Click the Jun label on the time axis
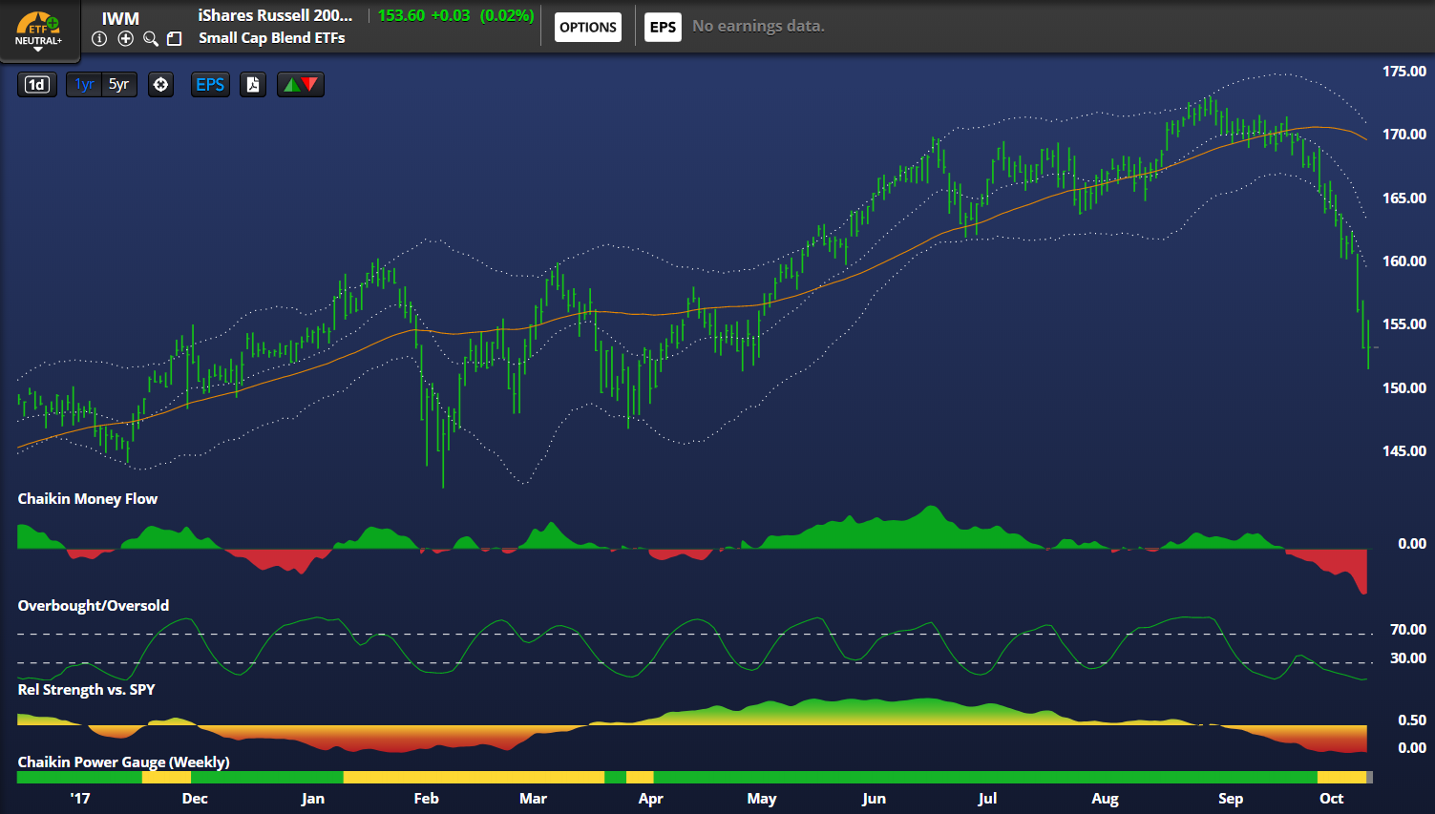 click(874, 799)
